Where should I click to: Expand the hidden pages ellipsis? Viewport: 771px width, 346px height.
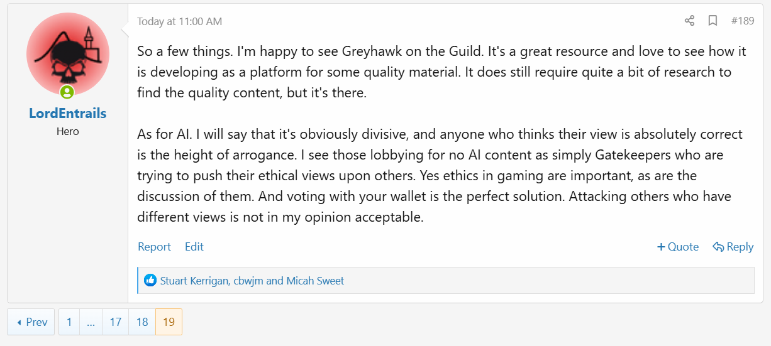[x=91, y=322]
